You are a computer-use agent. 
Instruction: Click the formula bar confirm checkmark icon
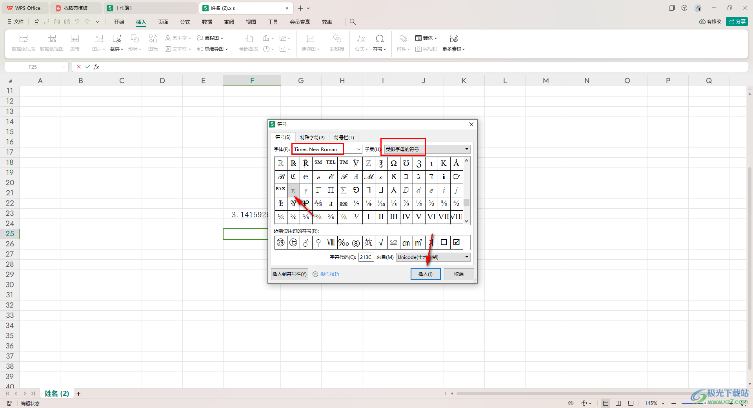(87, 67)
